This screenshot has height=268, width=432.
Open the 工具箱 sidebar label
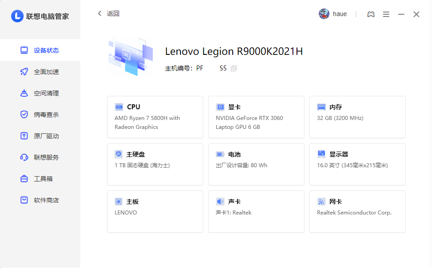click(43, 179)
